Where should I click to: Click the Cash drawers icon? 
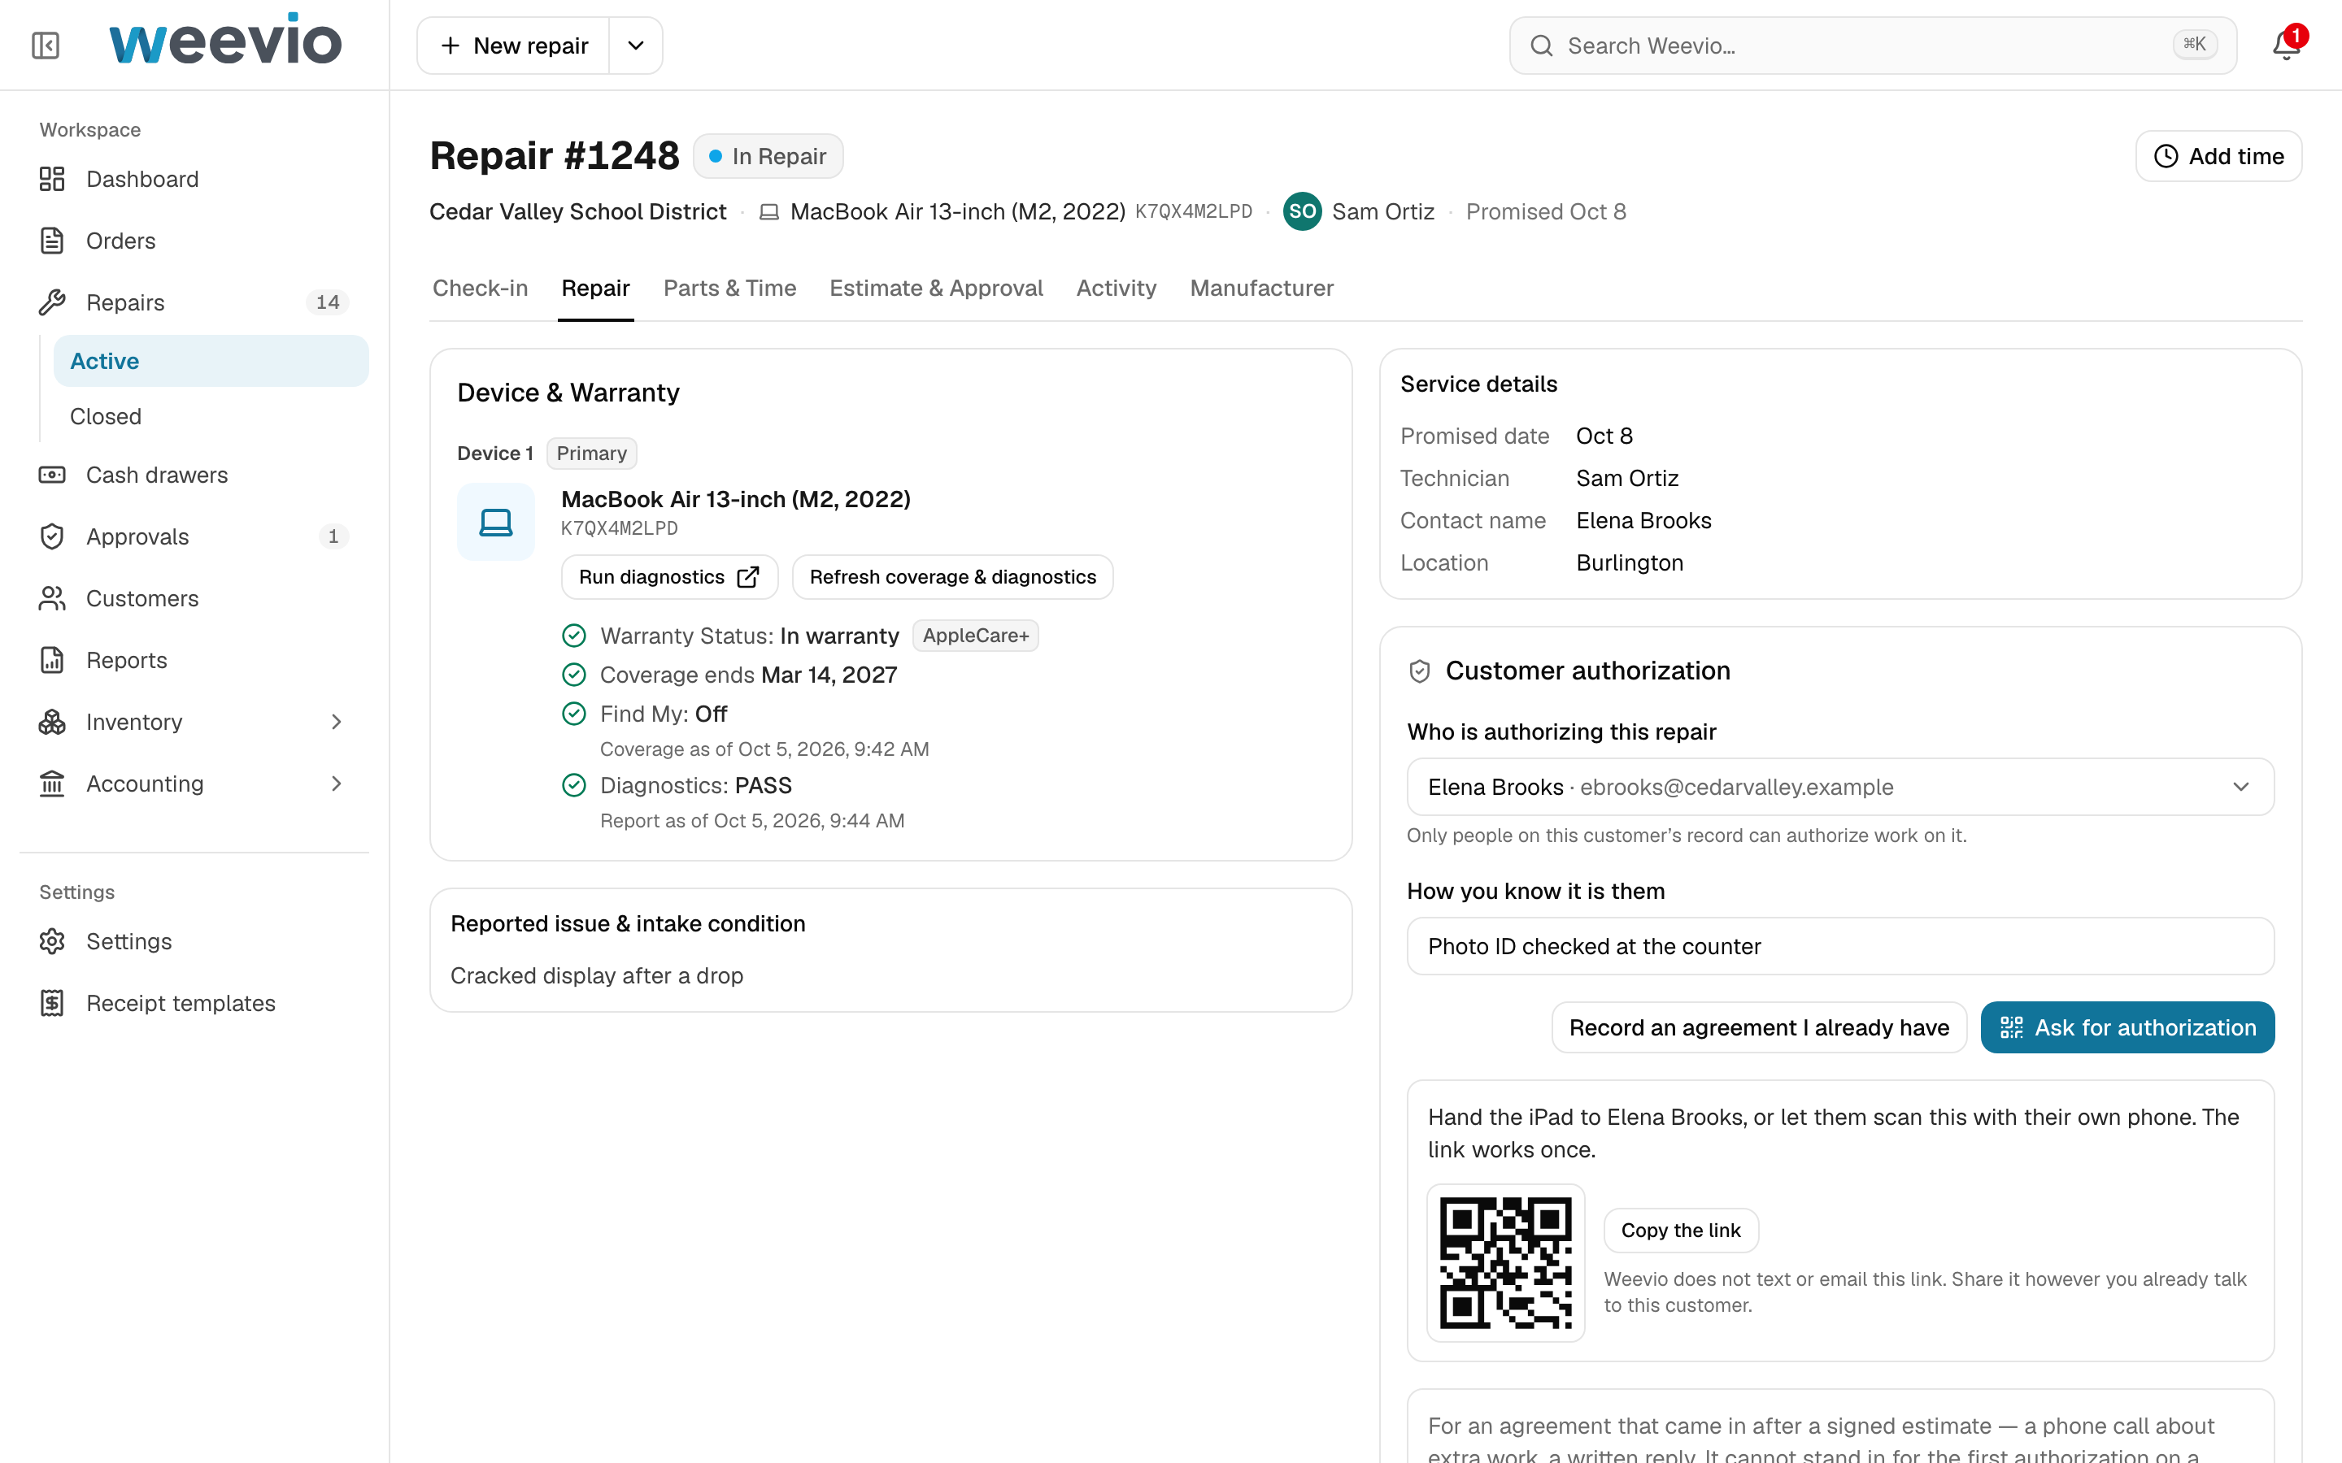point(52,475)
